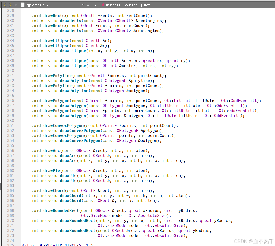The width and height of the screenshot is (275, 246).
Task: Click mode on line 373
Action: tap(133, 235)
